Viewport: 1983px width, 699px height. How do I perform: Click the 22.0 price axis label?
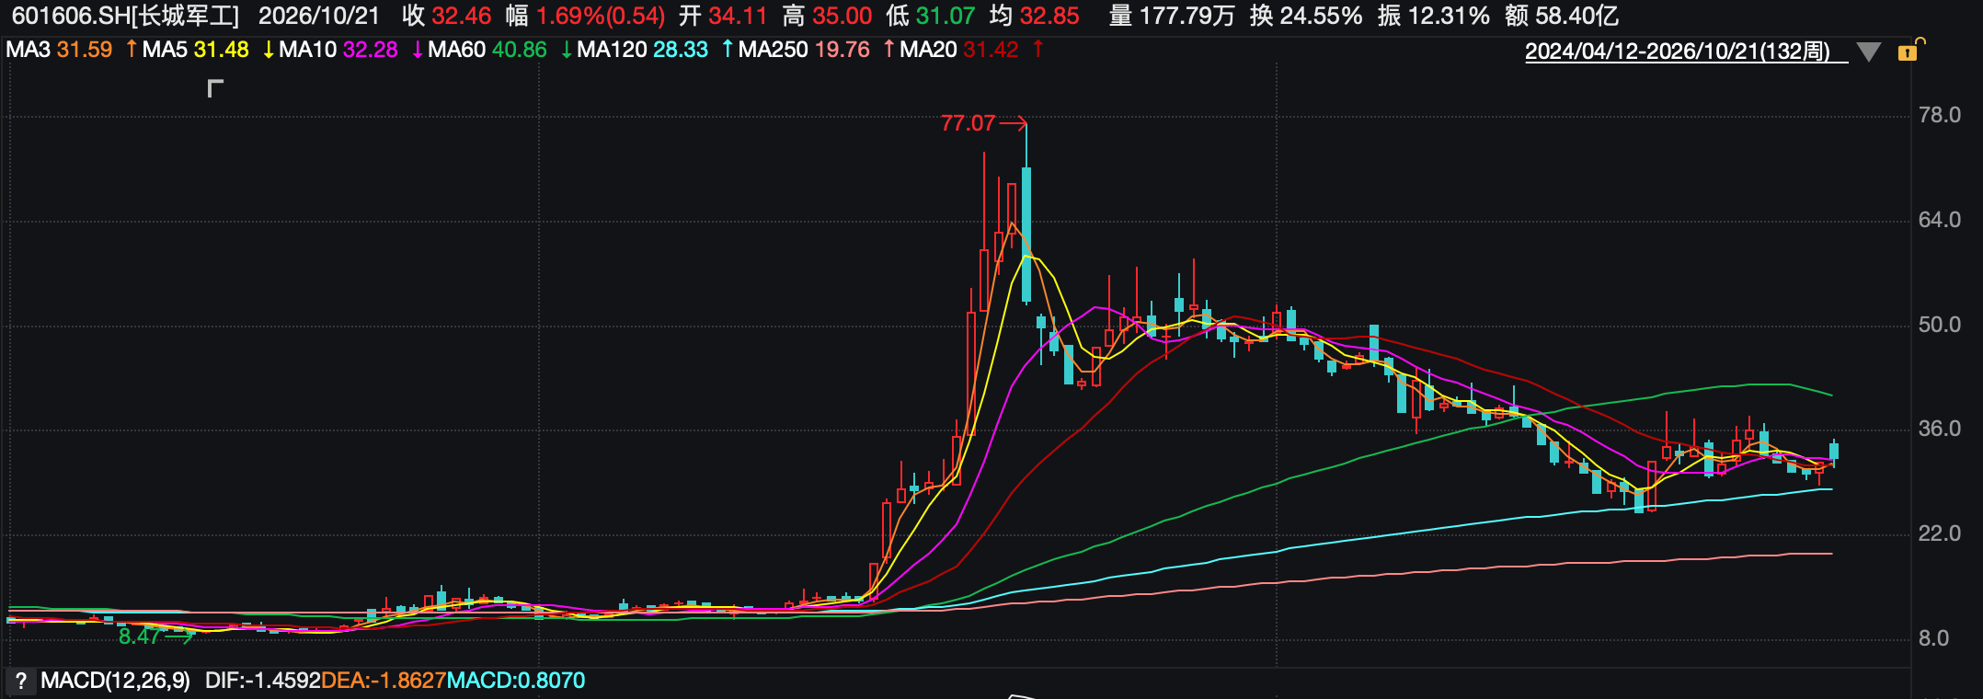1939,533
